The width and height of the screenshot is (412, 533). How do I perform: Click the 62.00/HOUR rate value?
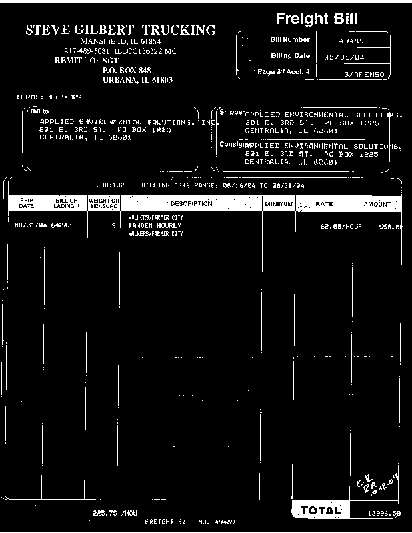pos(341,227)
